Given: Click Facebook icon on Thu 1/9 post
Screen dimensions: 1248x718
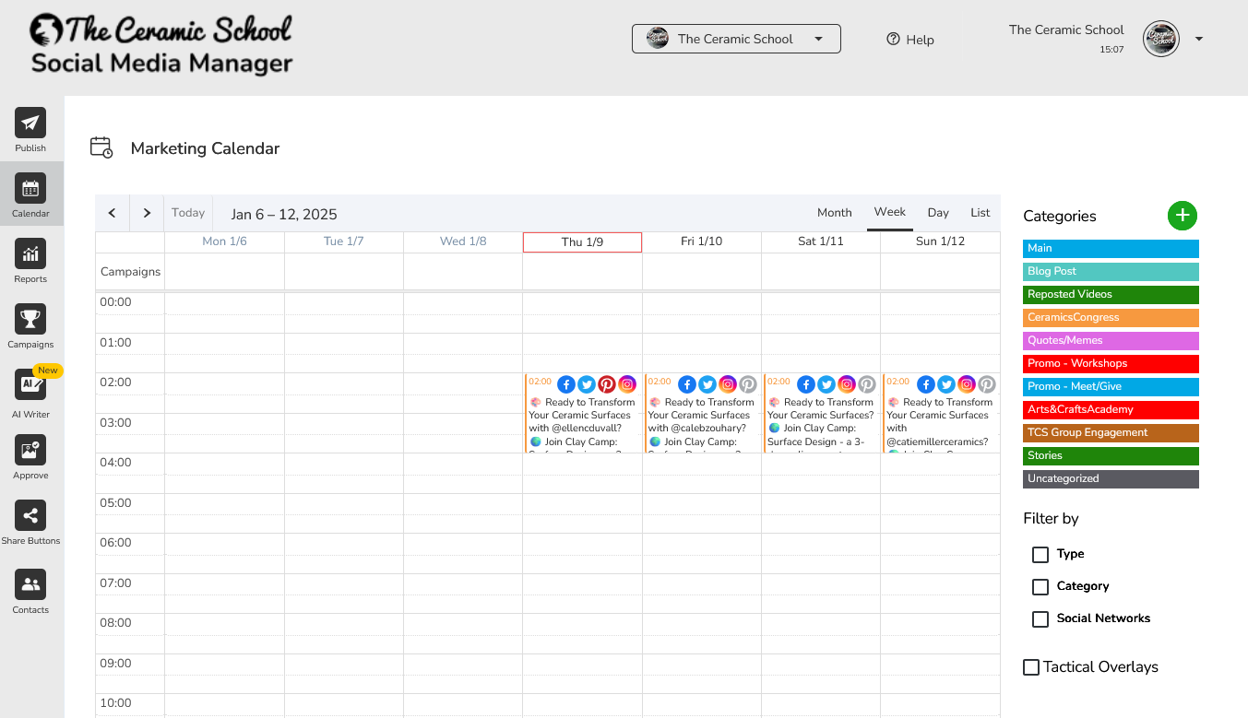Looking at the screenshot, I should coord(565,384).
